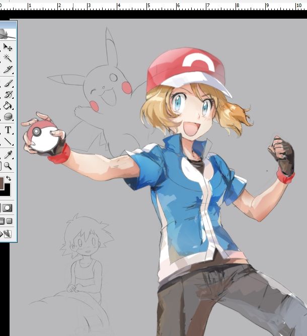This screenshot has width=307, height=336.
Task: Click the horizontal ruler at mark 5
Action: tap(147, 7)
